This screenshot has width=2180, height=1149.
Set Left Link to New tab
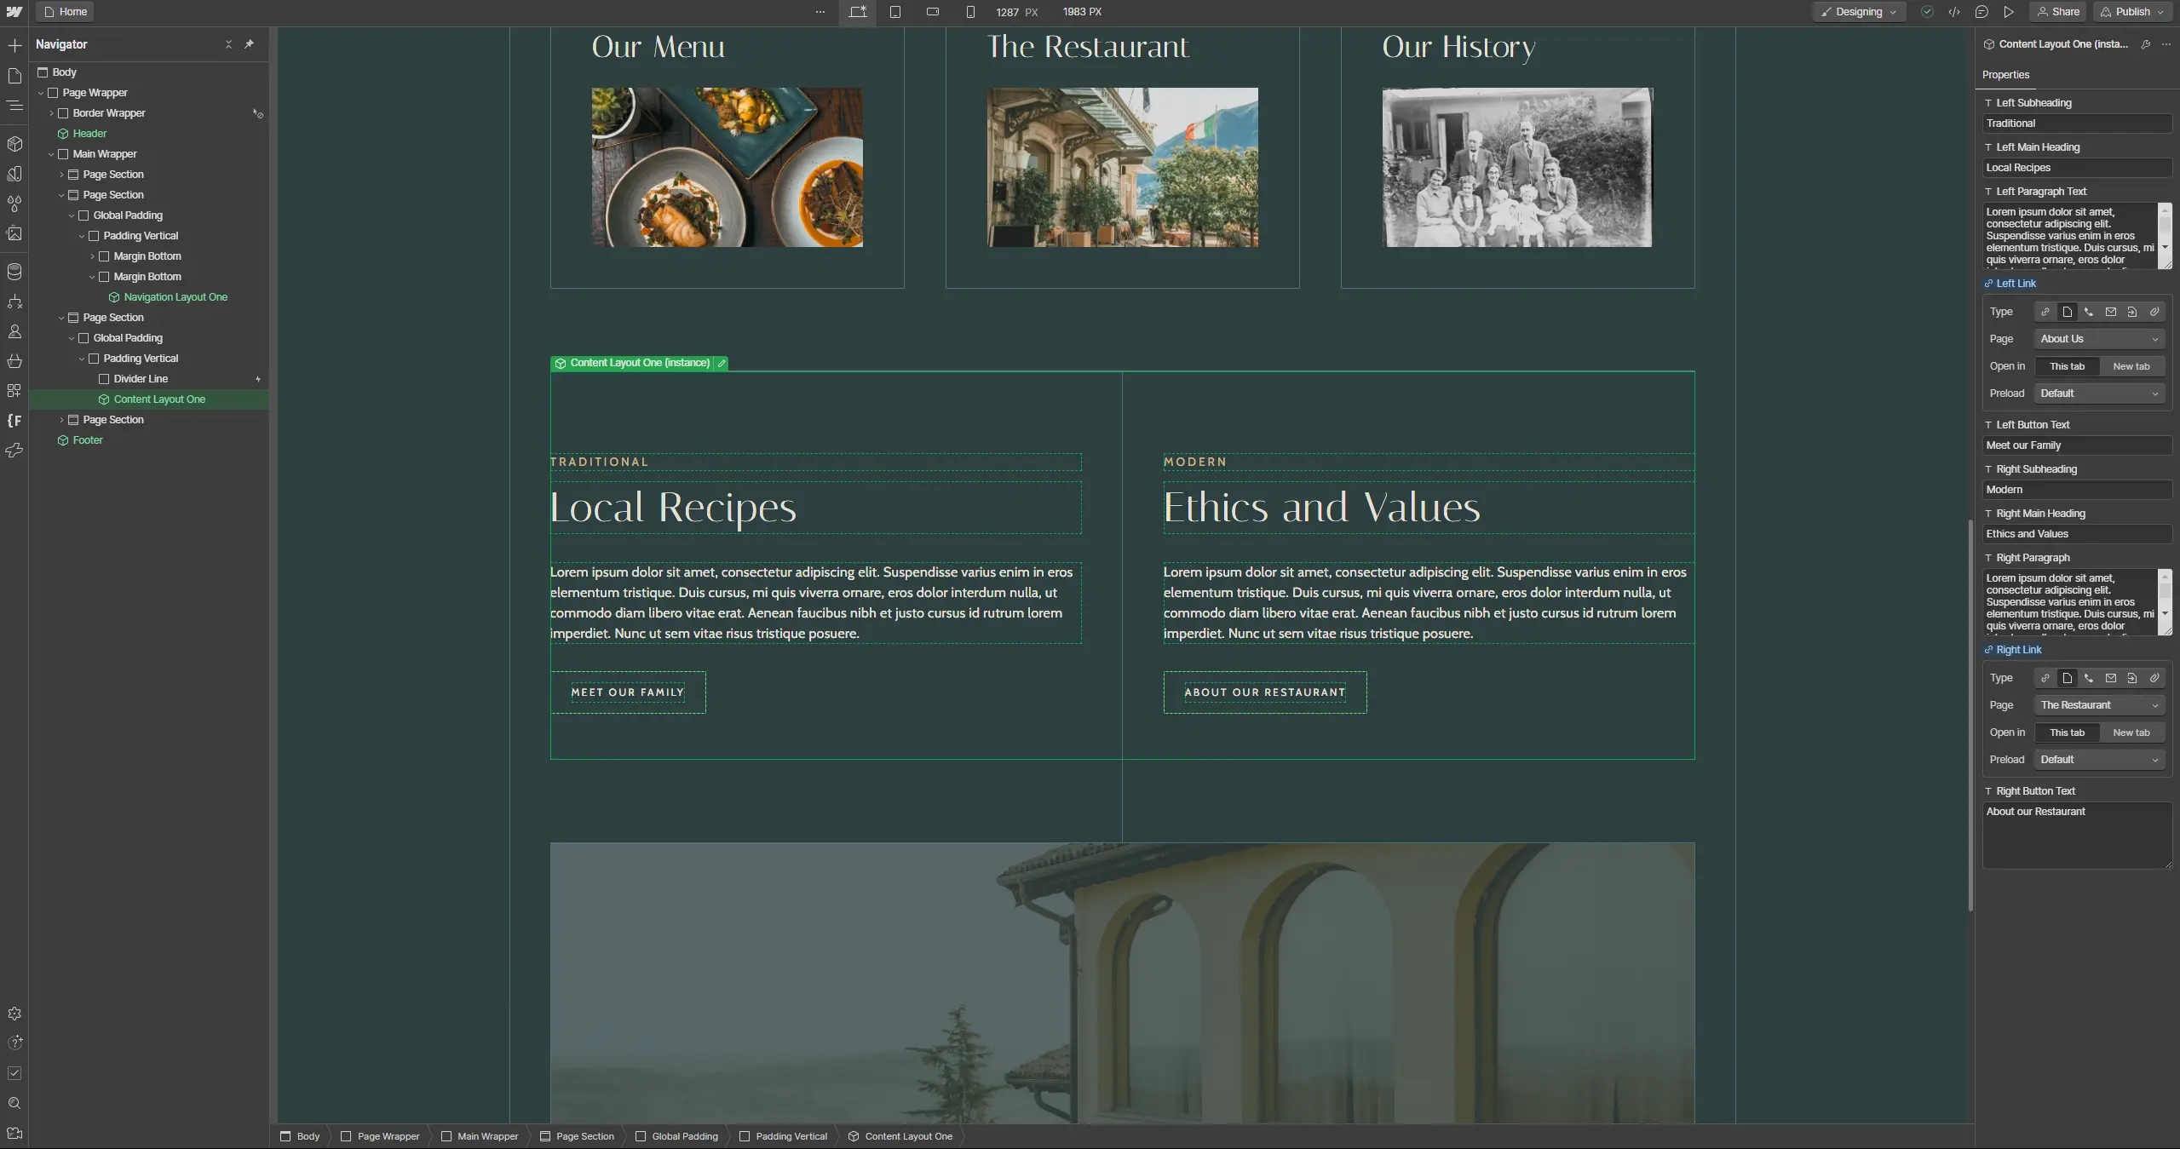[2131, 366]
